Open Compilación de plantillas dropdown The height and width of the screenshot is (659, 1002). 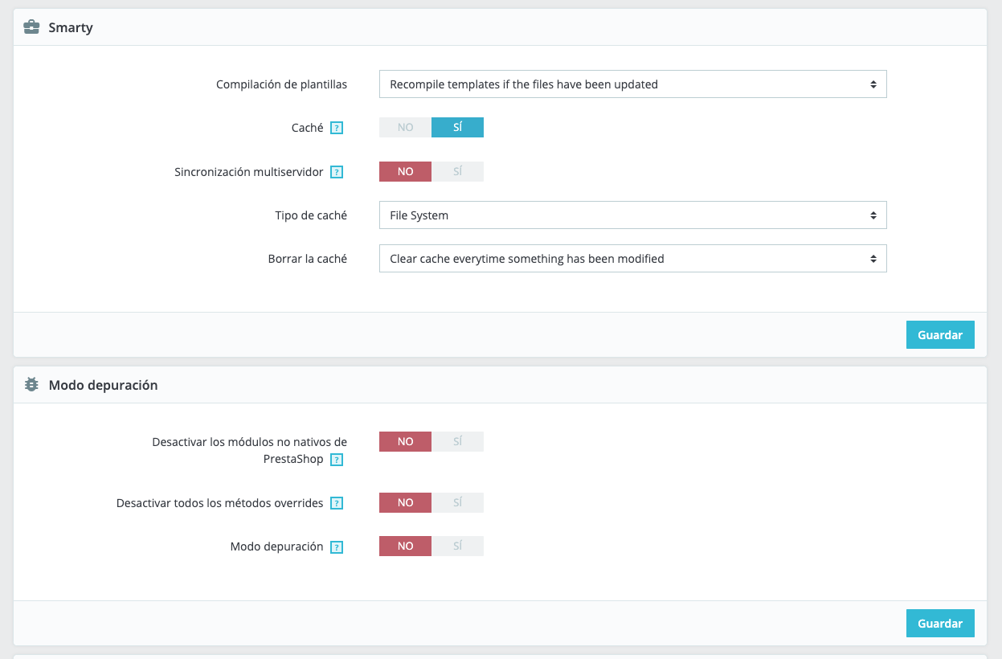pos(632,84)
